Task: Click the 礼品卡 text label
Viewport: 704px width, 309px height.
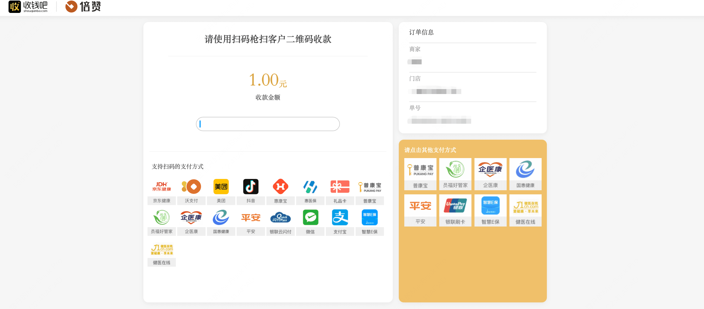Action: (x=340, y=201)
